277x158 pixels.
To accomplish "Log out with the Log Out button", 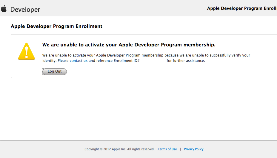I will (55, 71).
